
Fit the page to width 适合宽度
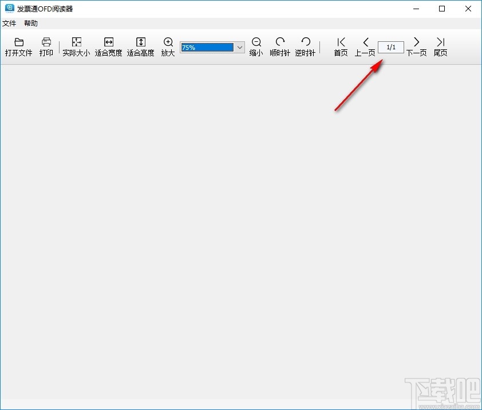[109, 47]
